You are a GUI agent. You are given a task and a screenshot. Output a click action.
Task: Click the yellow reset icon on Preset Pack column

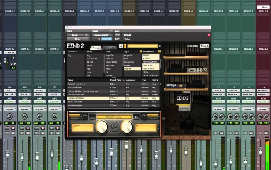click(159, 52)
